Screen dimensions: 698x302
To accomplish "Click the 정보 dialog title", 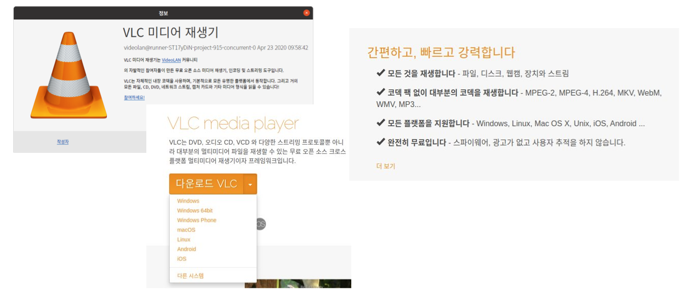I will tap(163, 13).
